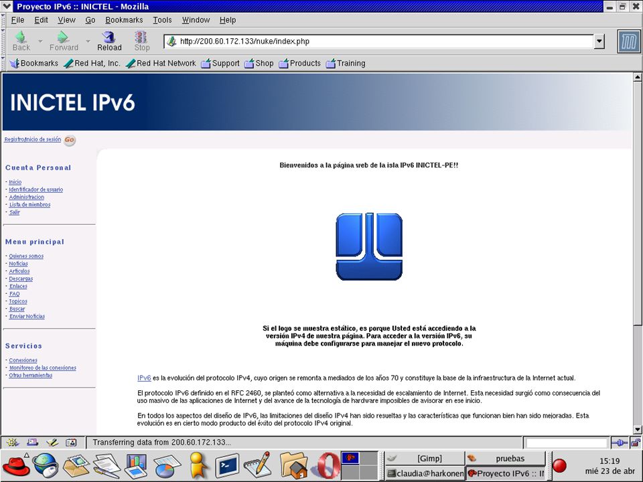Click the Back navigation button
The image size is (643, 482).
click(x=21, y=41)
